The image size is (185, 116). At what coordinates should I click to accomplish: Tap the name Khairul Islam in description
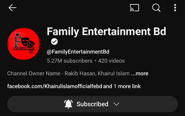(114, 74)
